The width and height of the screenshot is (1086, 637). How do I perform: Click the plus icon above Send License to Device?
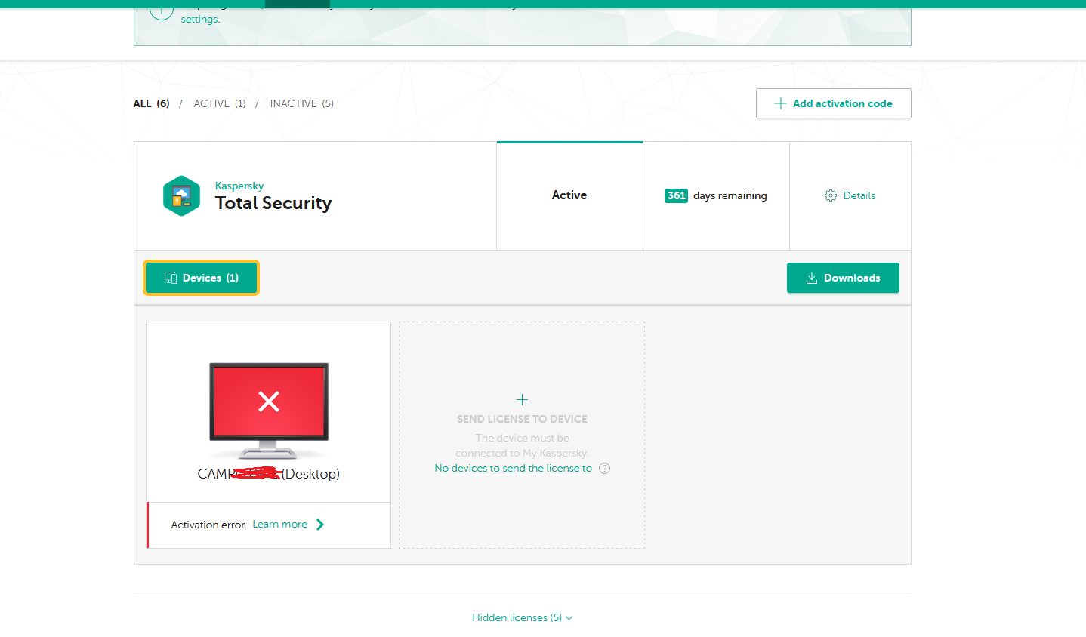[x=522, y=399]
